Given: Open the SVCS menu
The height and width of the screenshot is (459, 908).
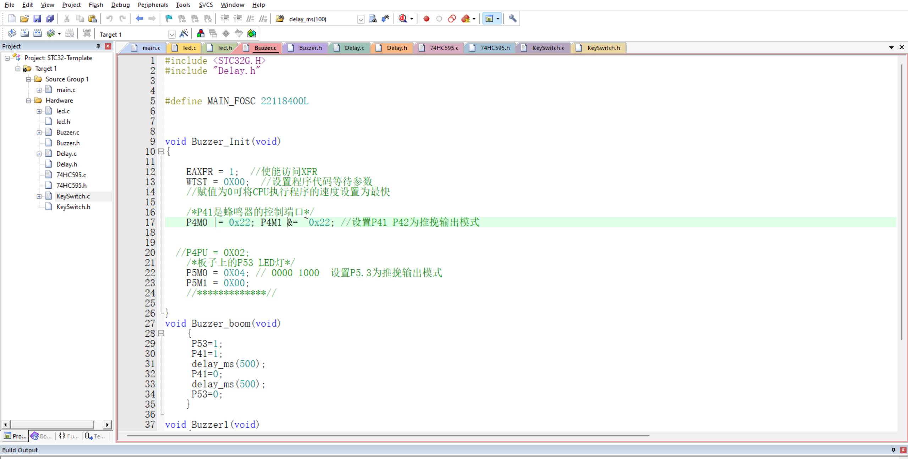Looking at the screenshot, I should (205, 5).
